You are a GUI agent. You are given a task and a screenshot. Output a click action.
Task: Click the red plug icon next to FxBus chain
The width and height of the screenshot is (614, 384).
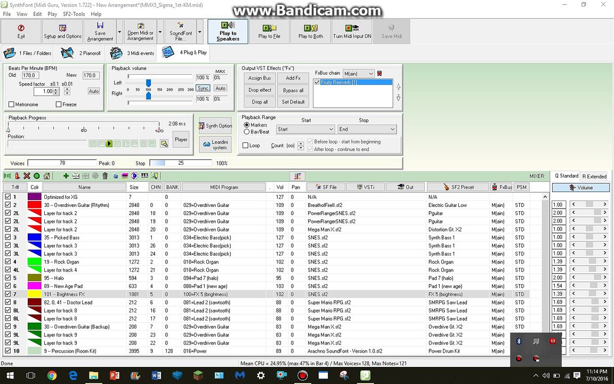[x=379, y=73]
